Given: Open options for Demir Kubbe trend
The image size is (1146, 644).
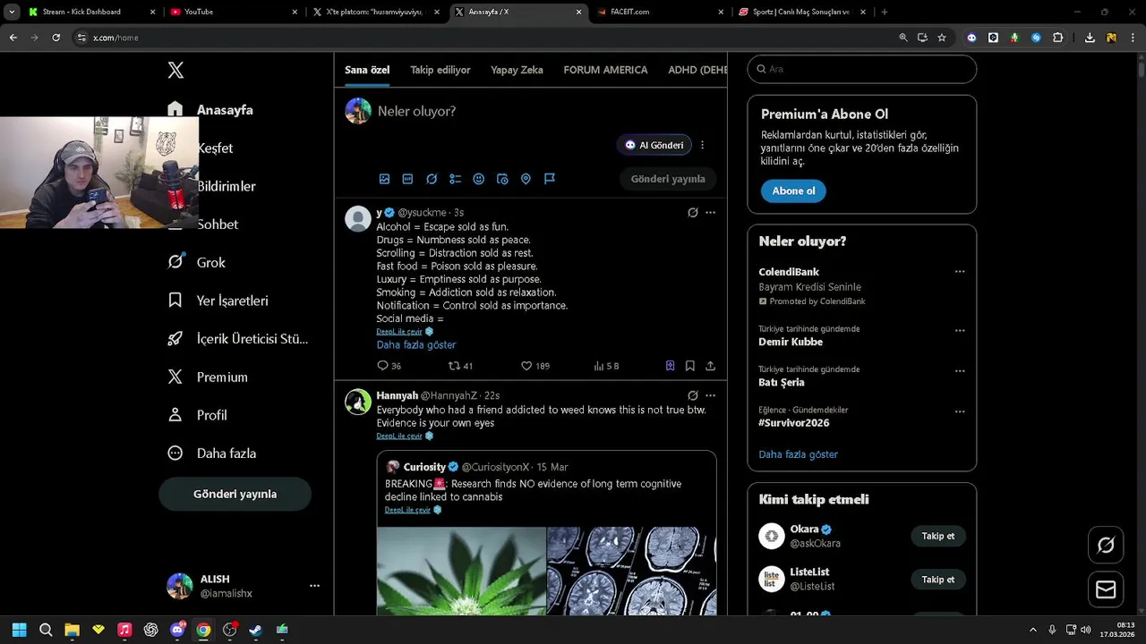Looking at the screenshot, I should click(x=960, y=330).
